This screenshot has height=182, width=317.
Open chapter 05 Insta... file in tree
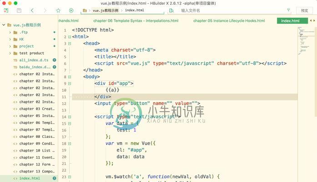click(x=37, y=116)
